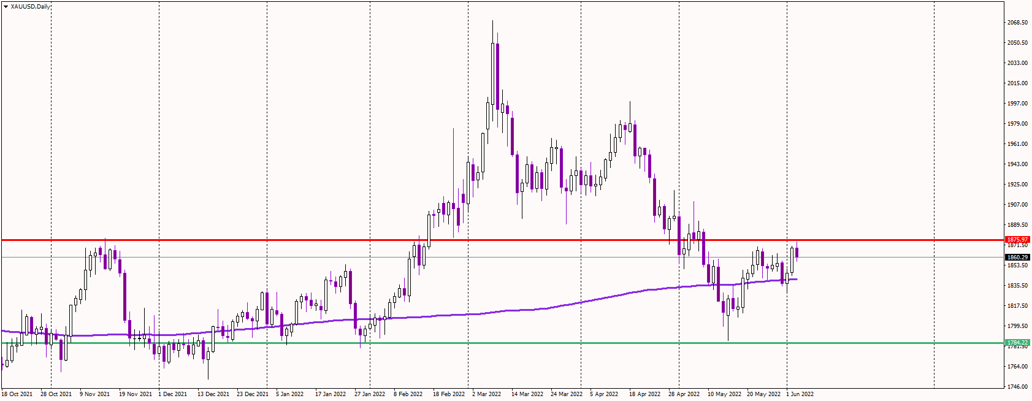Click the 1764.00 price axis label

[x=1017, y=367]
